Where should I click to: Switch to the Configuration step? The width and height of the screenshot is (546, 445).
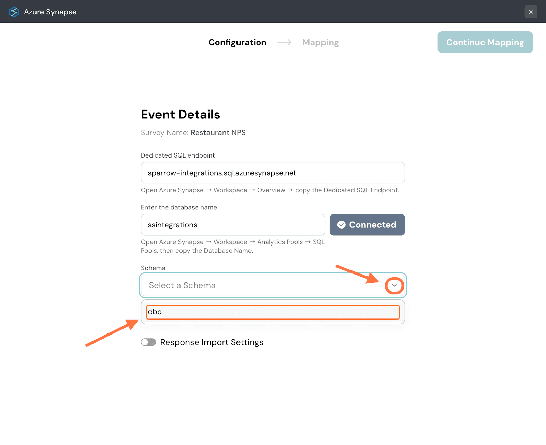[x=237, y=42]
